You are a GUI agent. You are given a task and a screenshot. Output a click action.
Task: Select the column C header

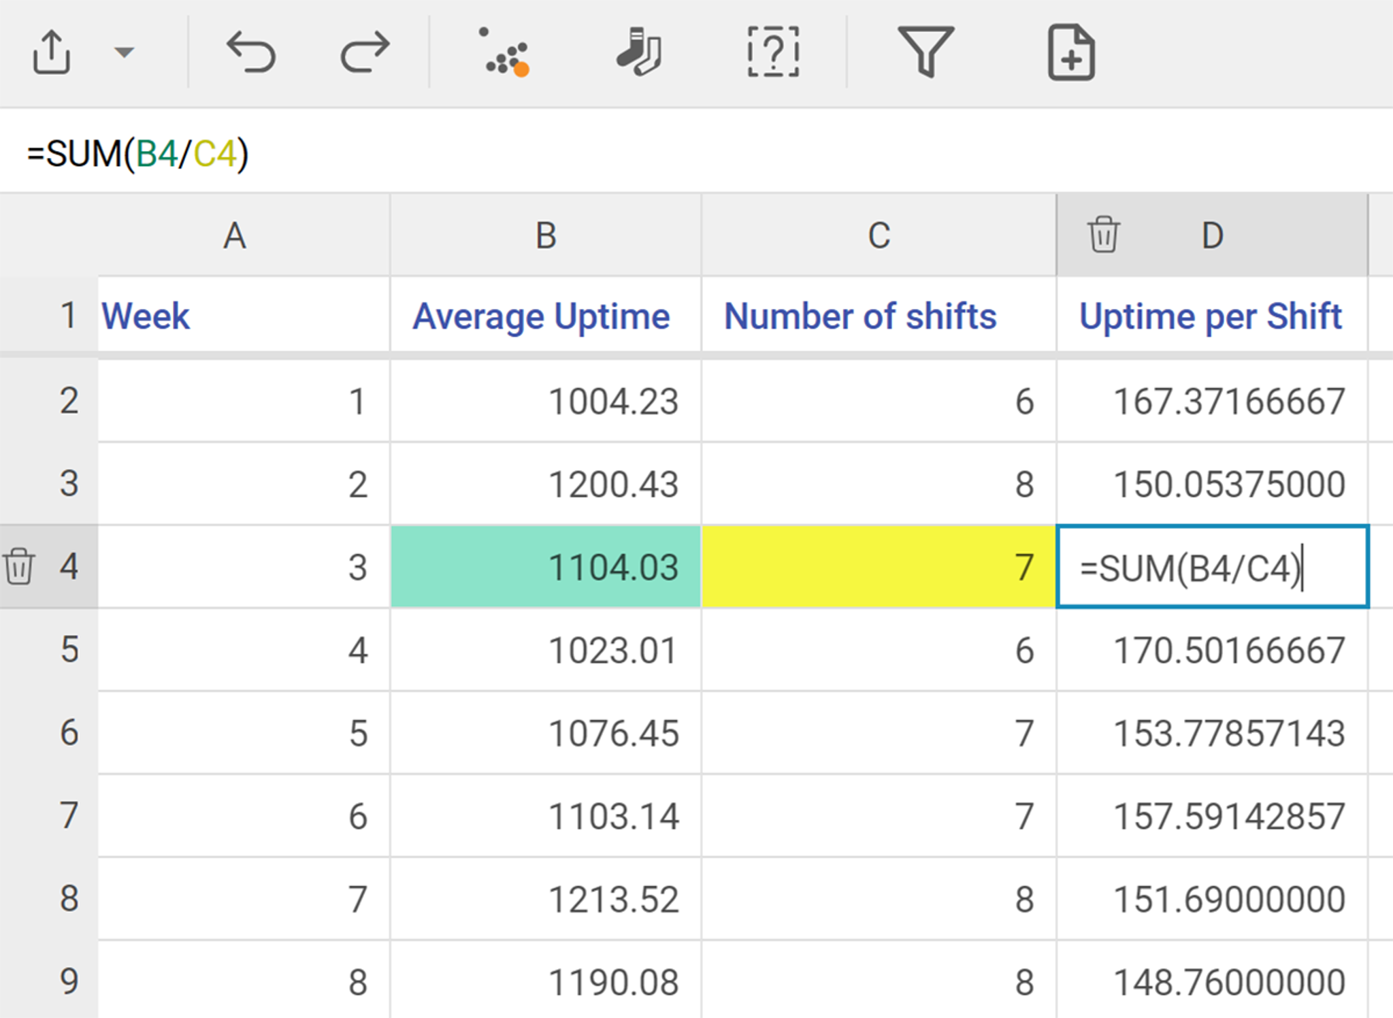tap(879, 236)
